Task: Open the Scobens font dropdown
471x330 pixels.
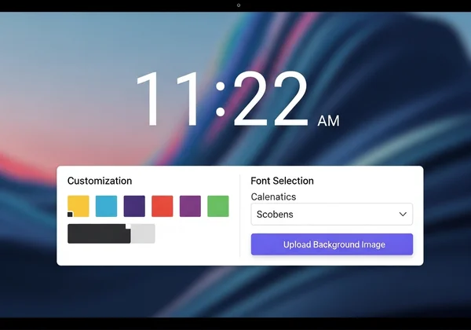Action: (x=332, y=214)
